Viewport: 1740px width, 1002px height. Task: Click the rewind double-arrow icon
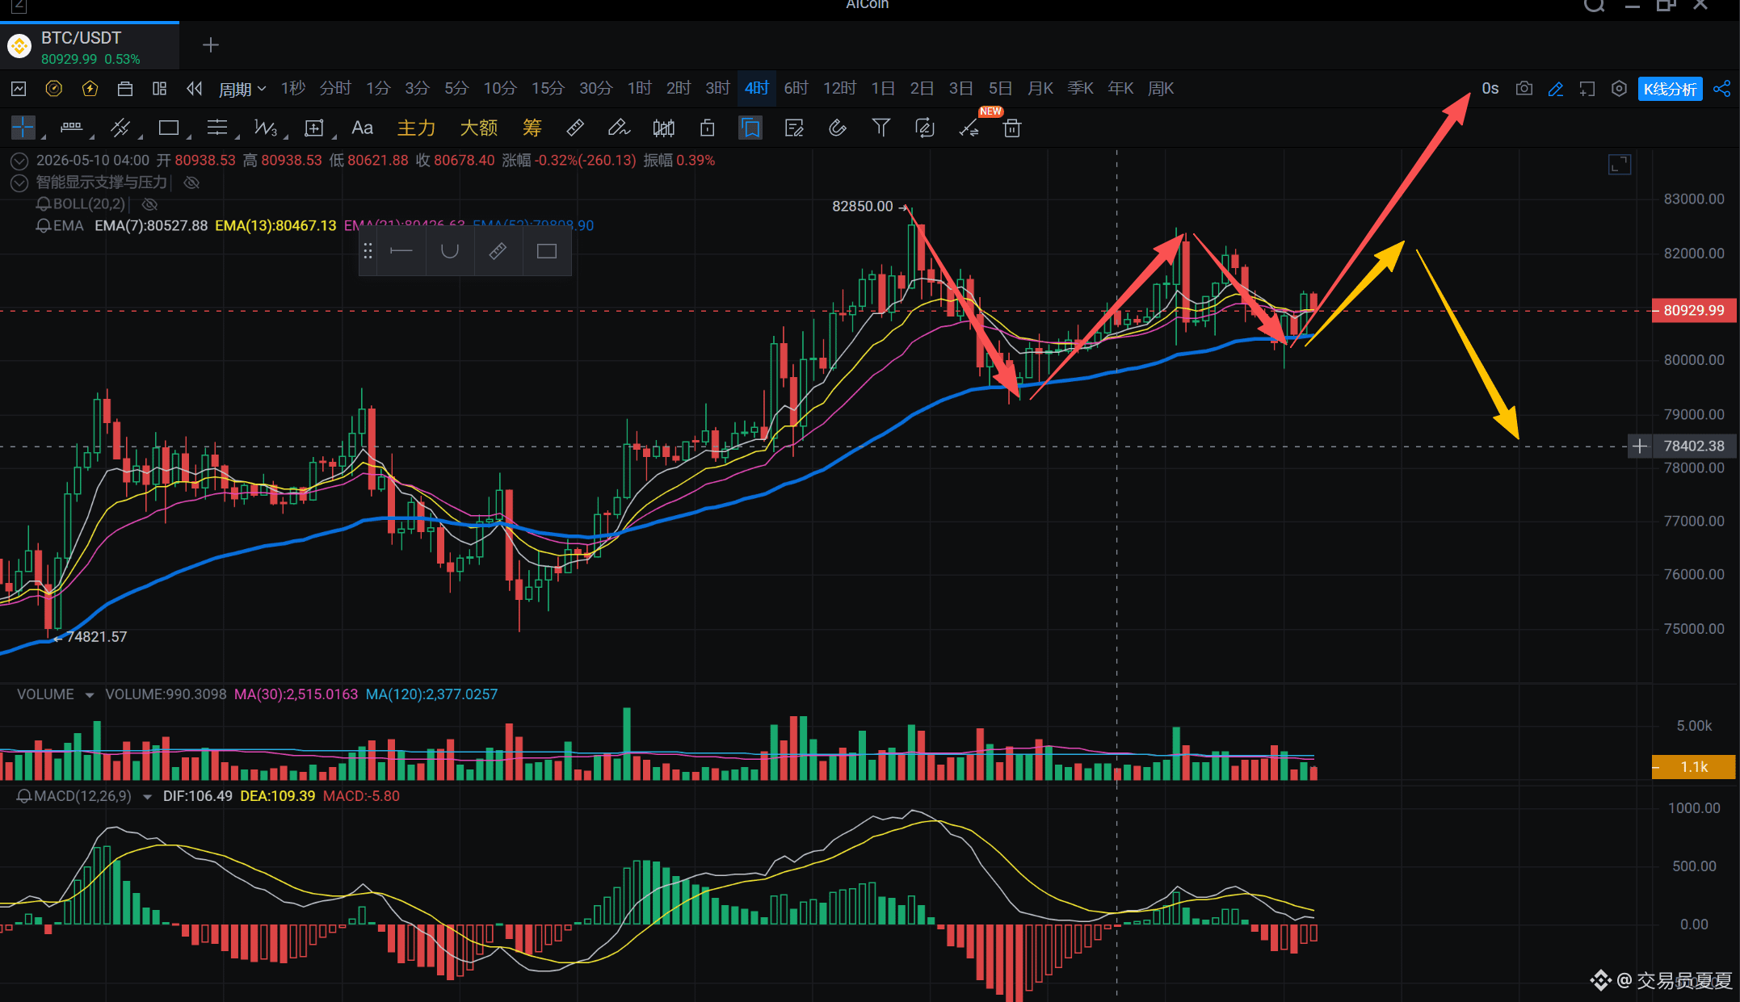point(195,89)
